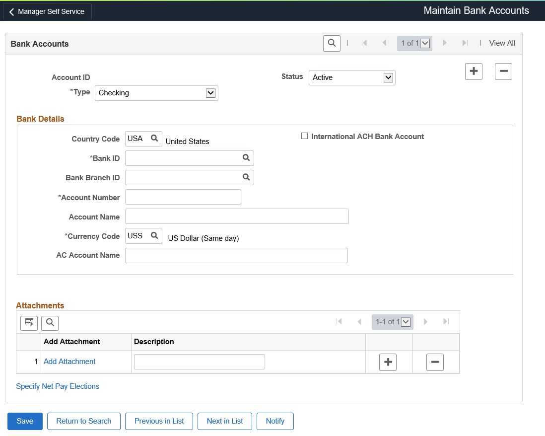This screenshot has width=545, height=436.
Task: Open the Bank Branch ID lookup search
Action: pyautogui.click(x=246, y=177)
